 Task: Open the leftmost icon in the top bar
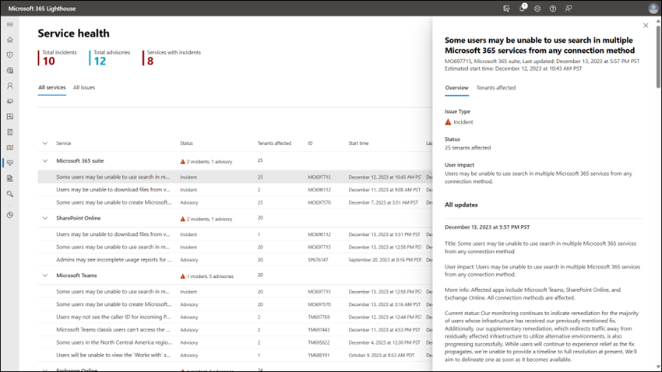coord(506,9)
